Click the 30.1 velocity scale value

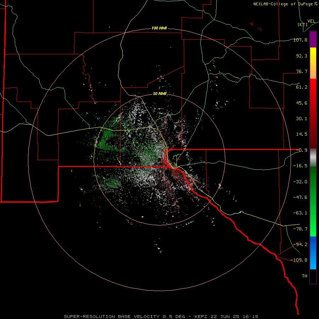[302, 119]
